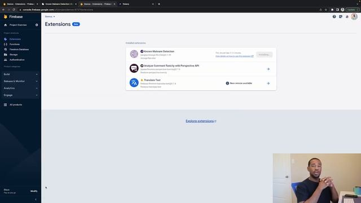Switch to first Extensions browser tab
This screenshot has height=203, width=361.
pos(20,4)
